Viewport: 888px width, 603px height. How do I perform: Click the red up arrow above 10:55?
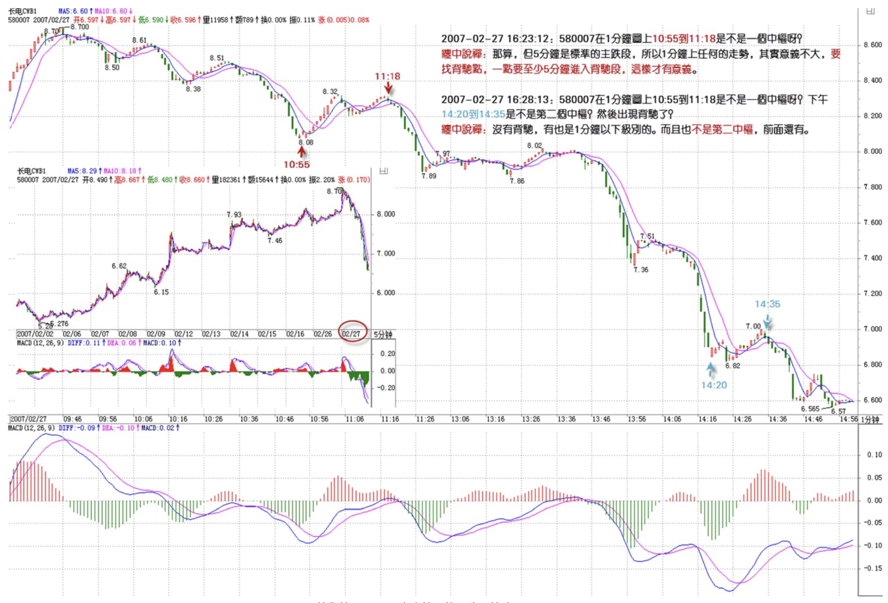[302, 152]
